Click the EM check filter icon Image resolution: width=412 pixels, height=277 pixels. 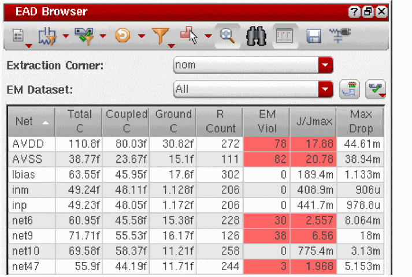(84, 36)
